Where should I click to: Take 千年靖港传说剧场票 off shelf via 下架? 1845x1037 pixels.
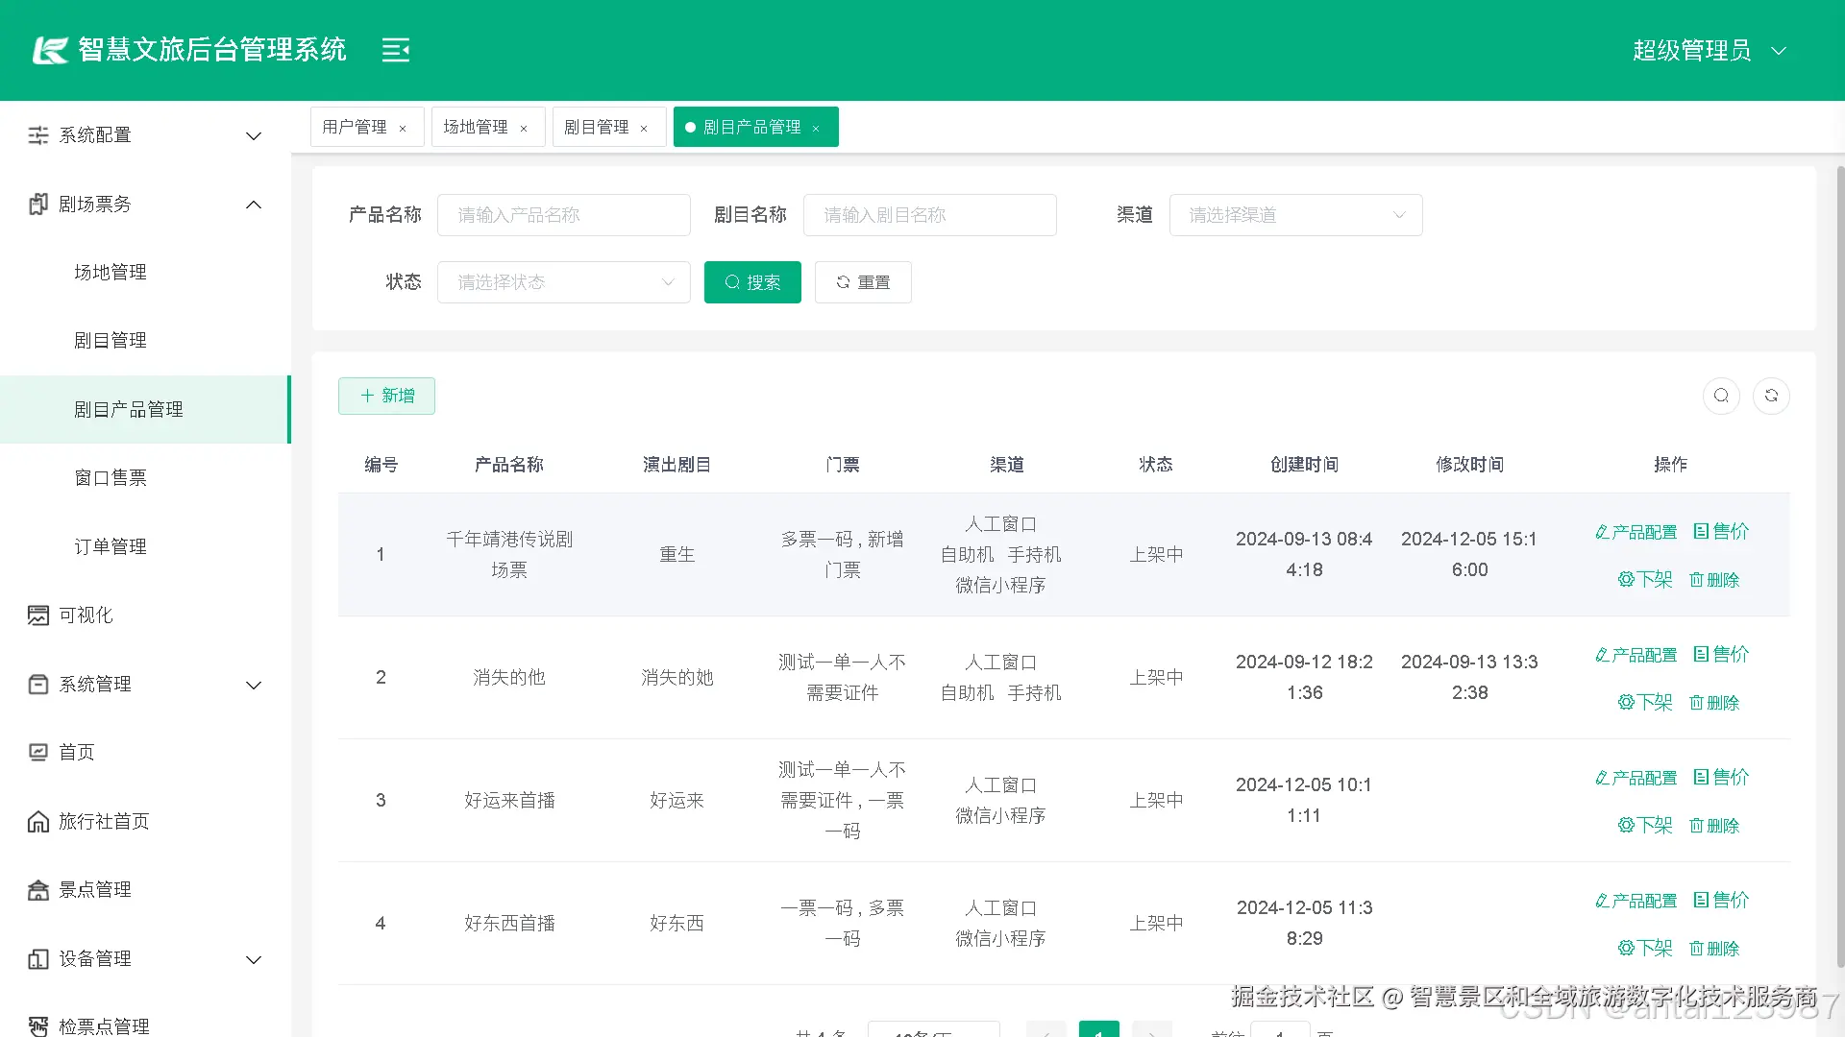1645,580
